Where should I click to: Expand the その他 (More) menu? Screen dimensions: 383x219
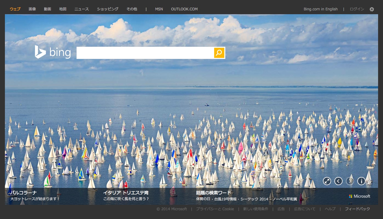(132, 9)
